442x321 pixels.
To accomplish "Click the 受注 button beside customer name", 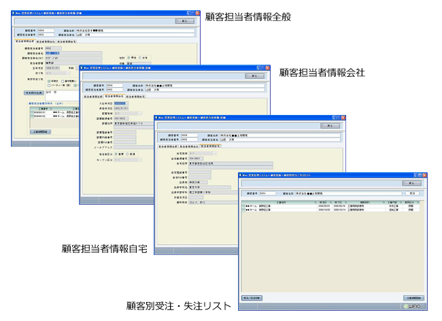I will tap(411, 192).
